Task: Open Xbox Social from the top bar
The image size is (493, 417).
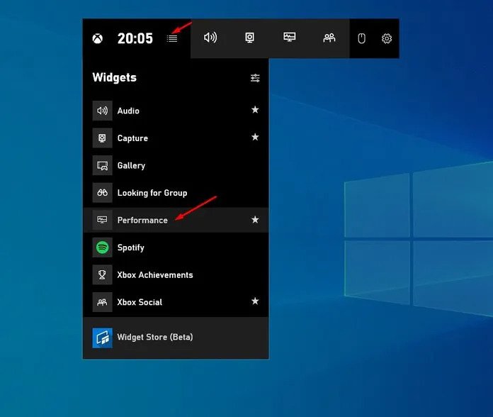Action: click(x=329, y=38)
